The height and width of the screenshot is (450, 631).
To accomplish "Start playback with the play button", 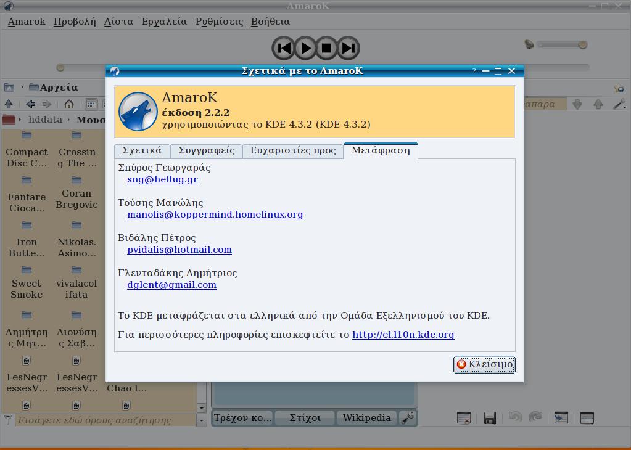I will coord(305,48).
